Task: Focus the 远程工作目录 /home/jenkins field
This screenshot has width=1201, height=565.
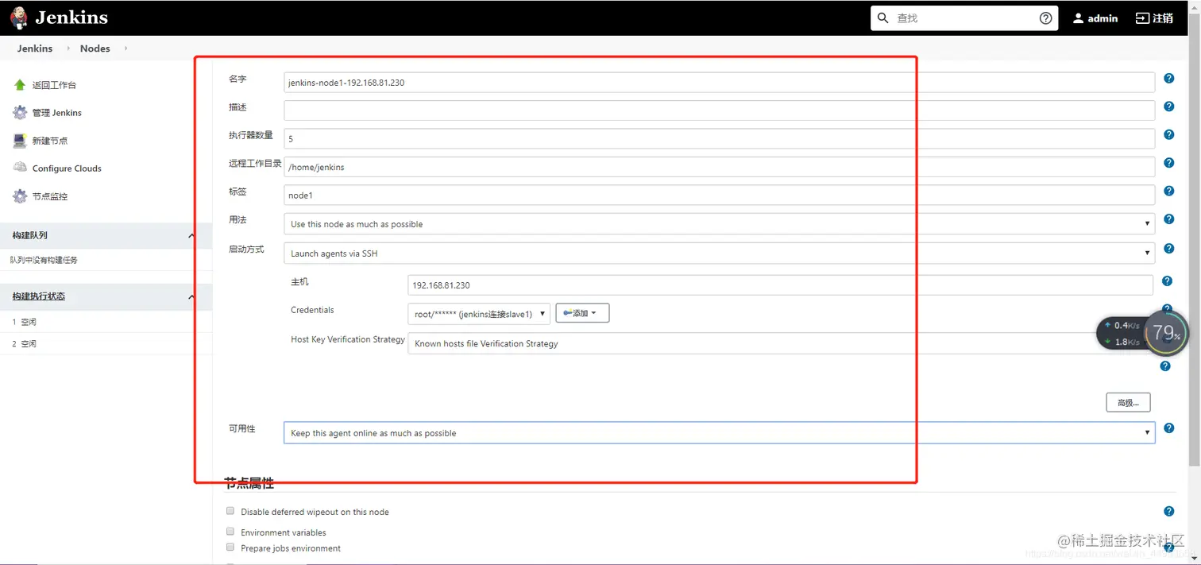Action: [719, 167]
